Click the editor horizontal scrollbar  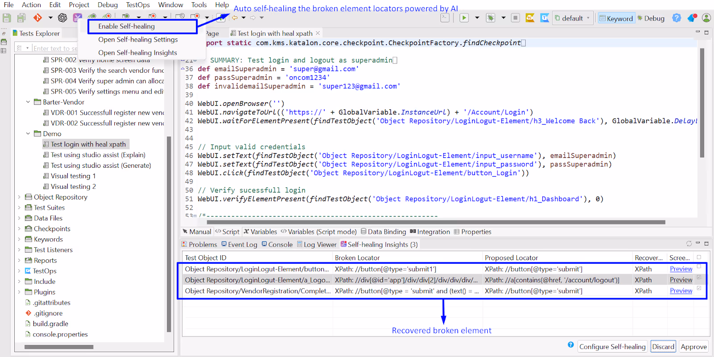(436, 222)
